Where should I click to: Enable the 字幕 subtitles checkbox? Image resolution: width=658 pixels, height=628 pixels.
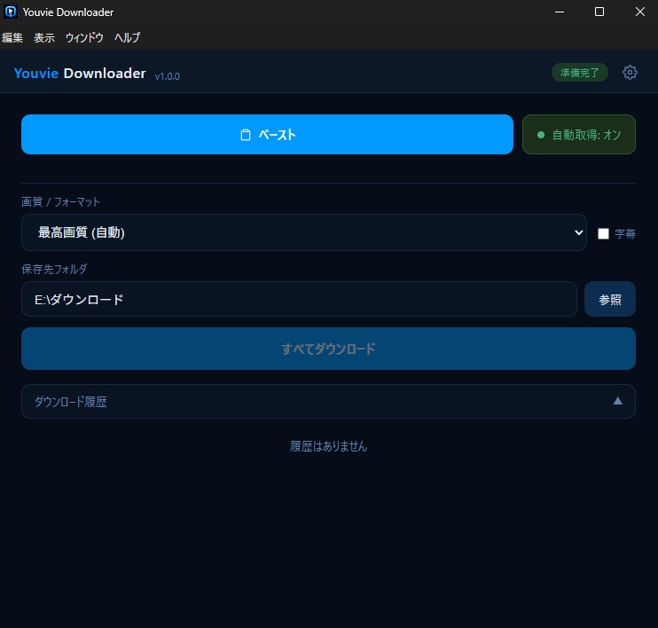(x=603, y=233)
